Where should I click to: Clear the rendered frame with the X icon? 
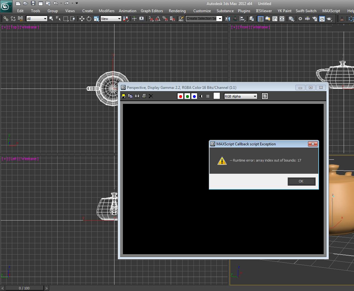pos(150,96)
